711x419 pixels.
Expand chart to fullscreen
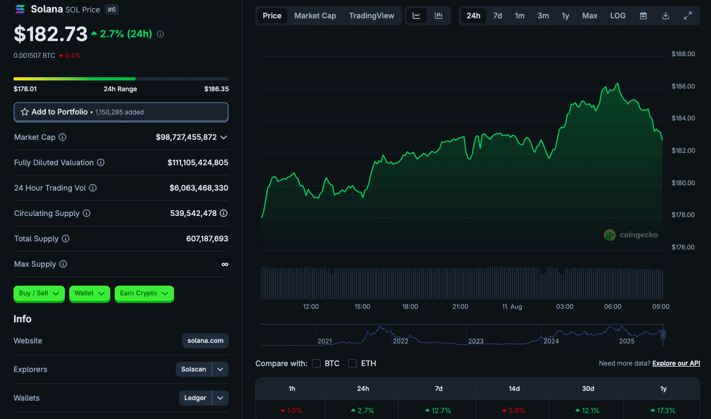(688, 16)
